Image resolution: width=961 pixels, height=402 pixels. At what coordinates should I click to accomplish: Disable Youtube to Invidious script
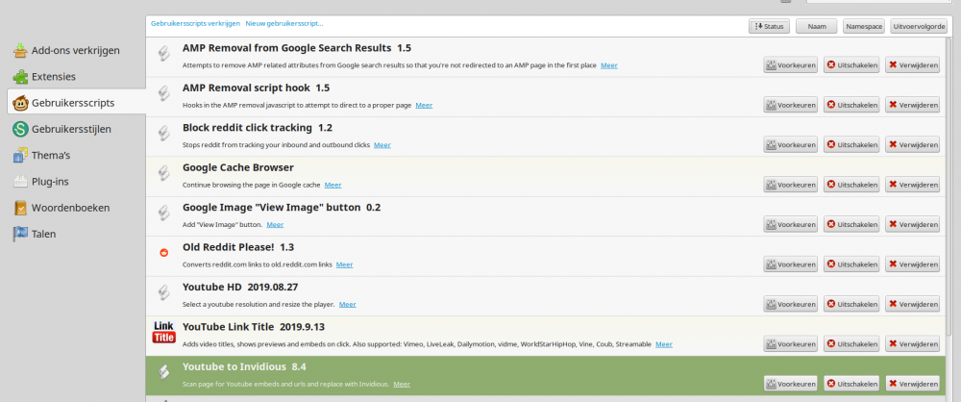pos(851,384)
